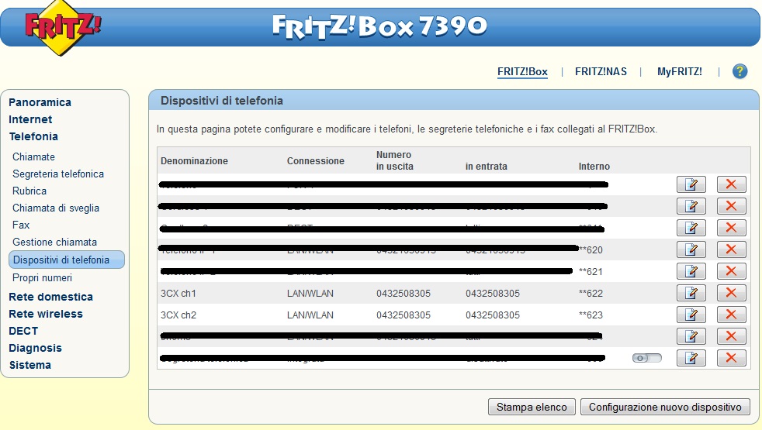This screenshot has height=430, width=762.
Task: Click the FRITZ! logo in the header
Action: (62, 28)
